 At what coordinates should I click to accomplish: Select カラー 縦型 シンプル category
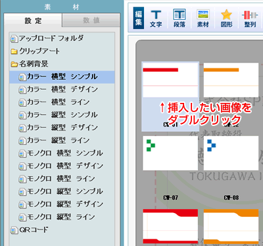[62, 115]
